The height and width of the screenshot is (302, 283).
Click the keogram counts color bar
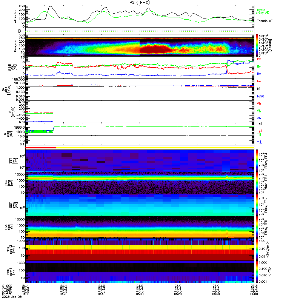click(257, 45)
